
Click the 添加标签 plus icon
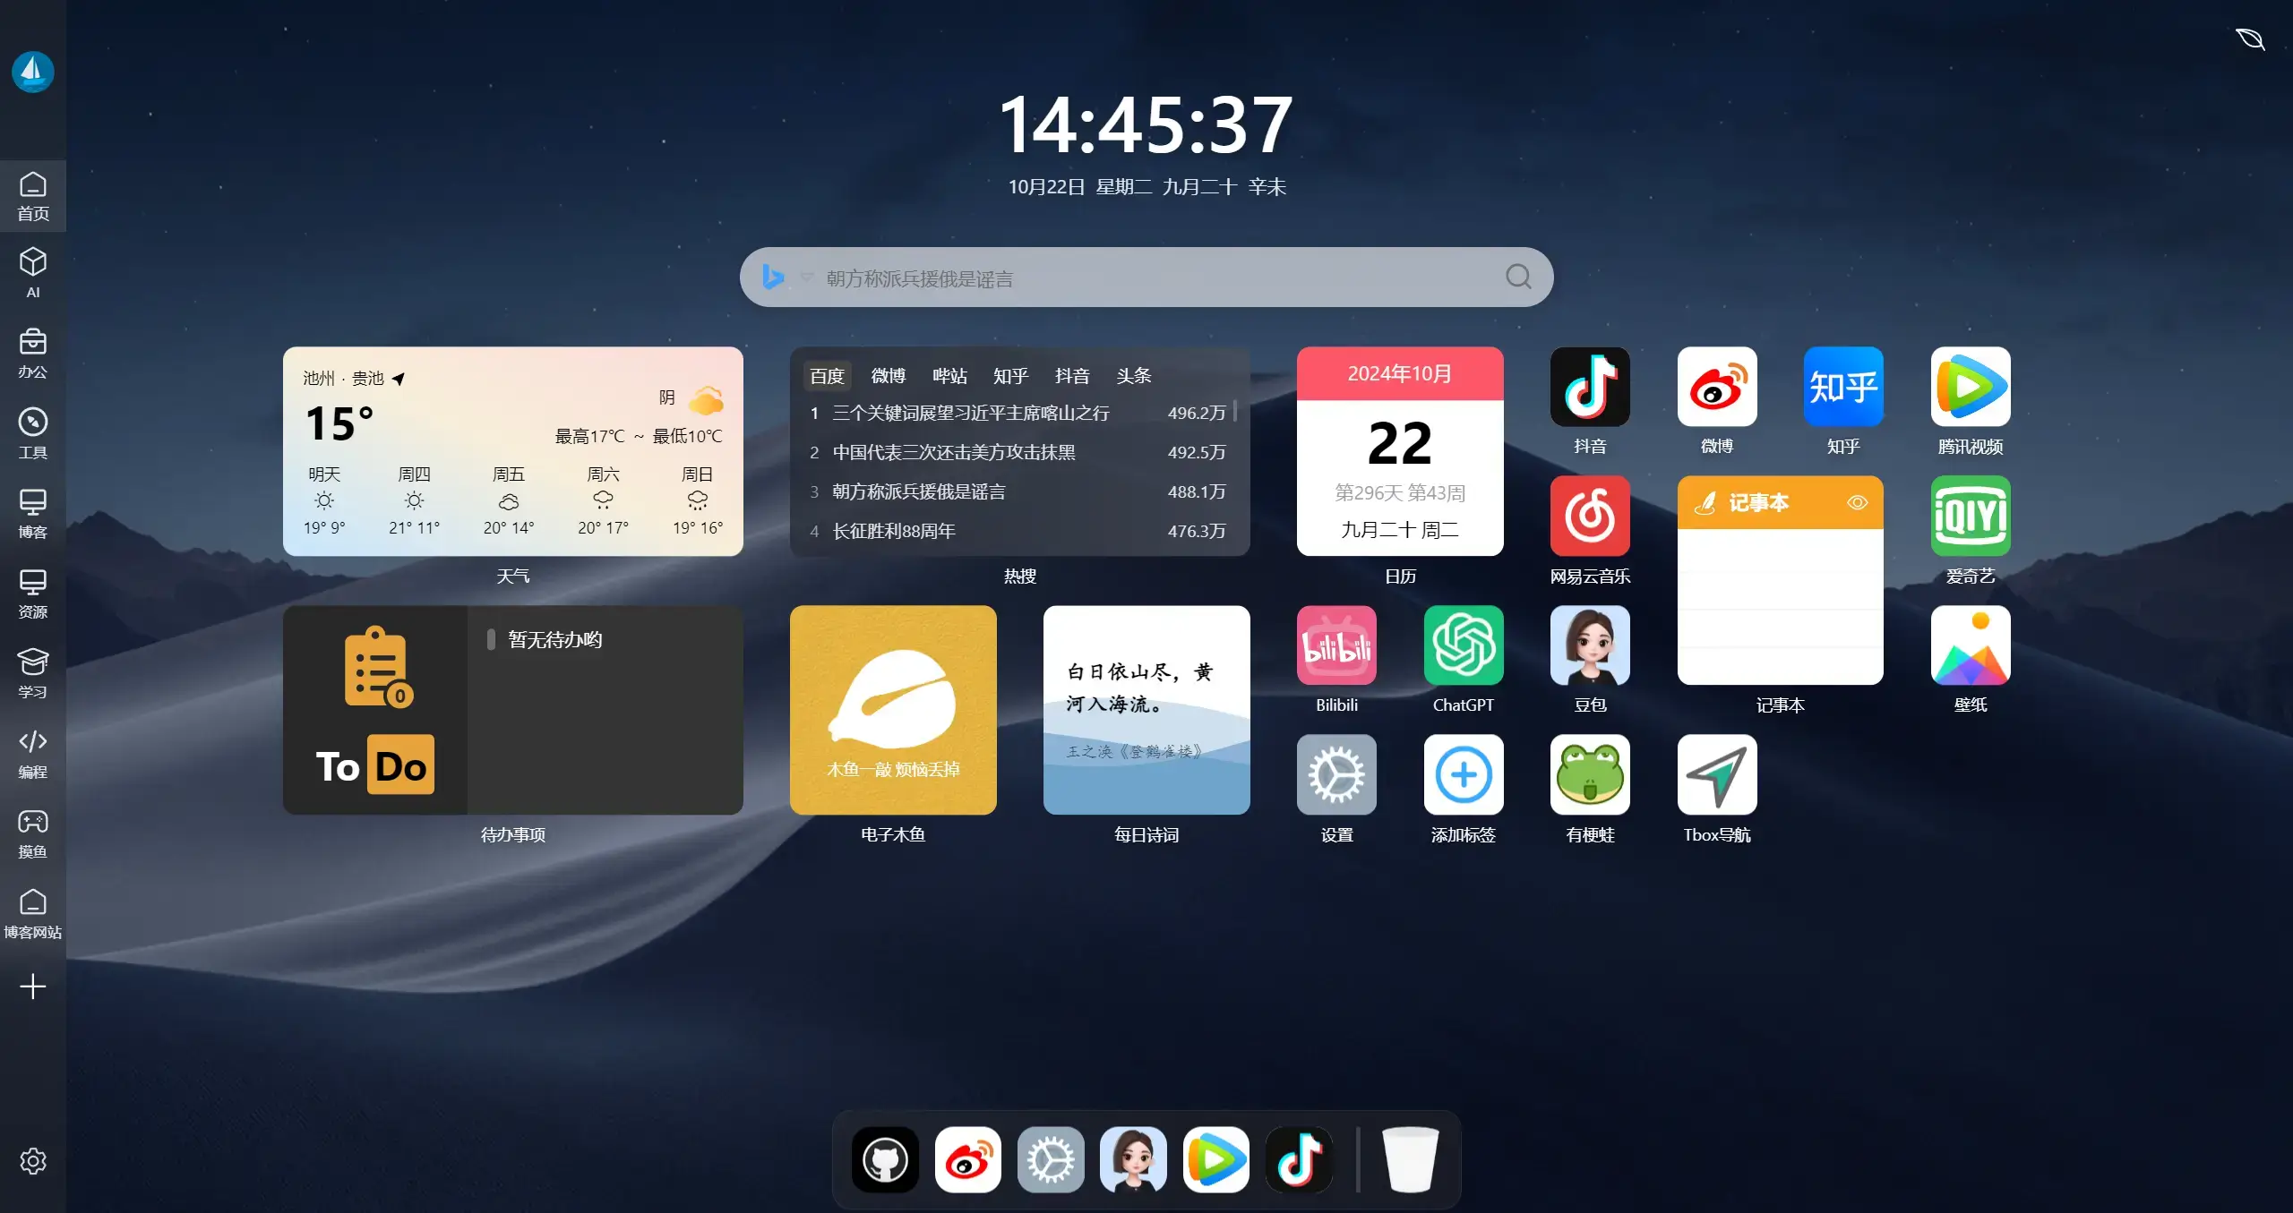1463,774
